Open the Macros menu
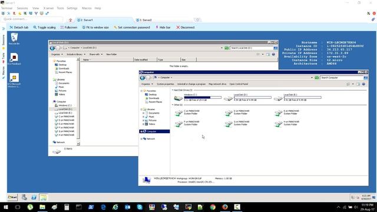 tap(87, 8)
